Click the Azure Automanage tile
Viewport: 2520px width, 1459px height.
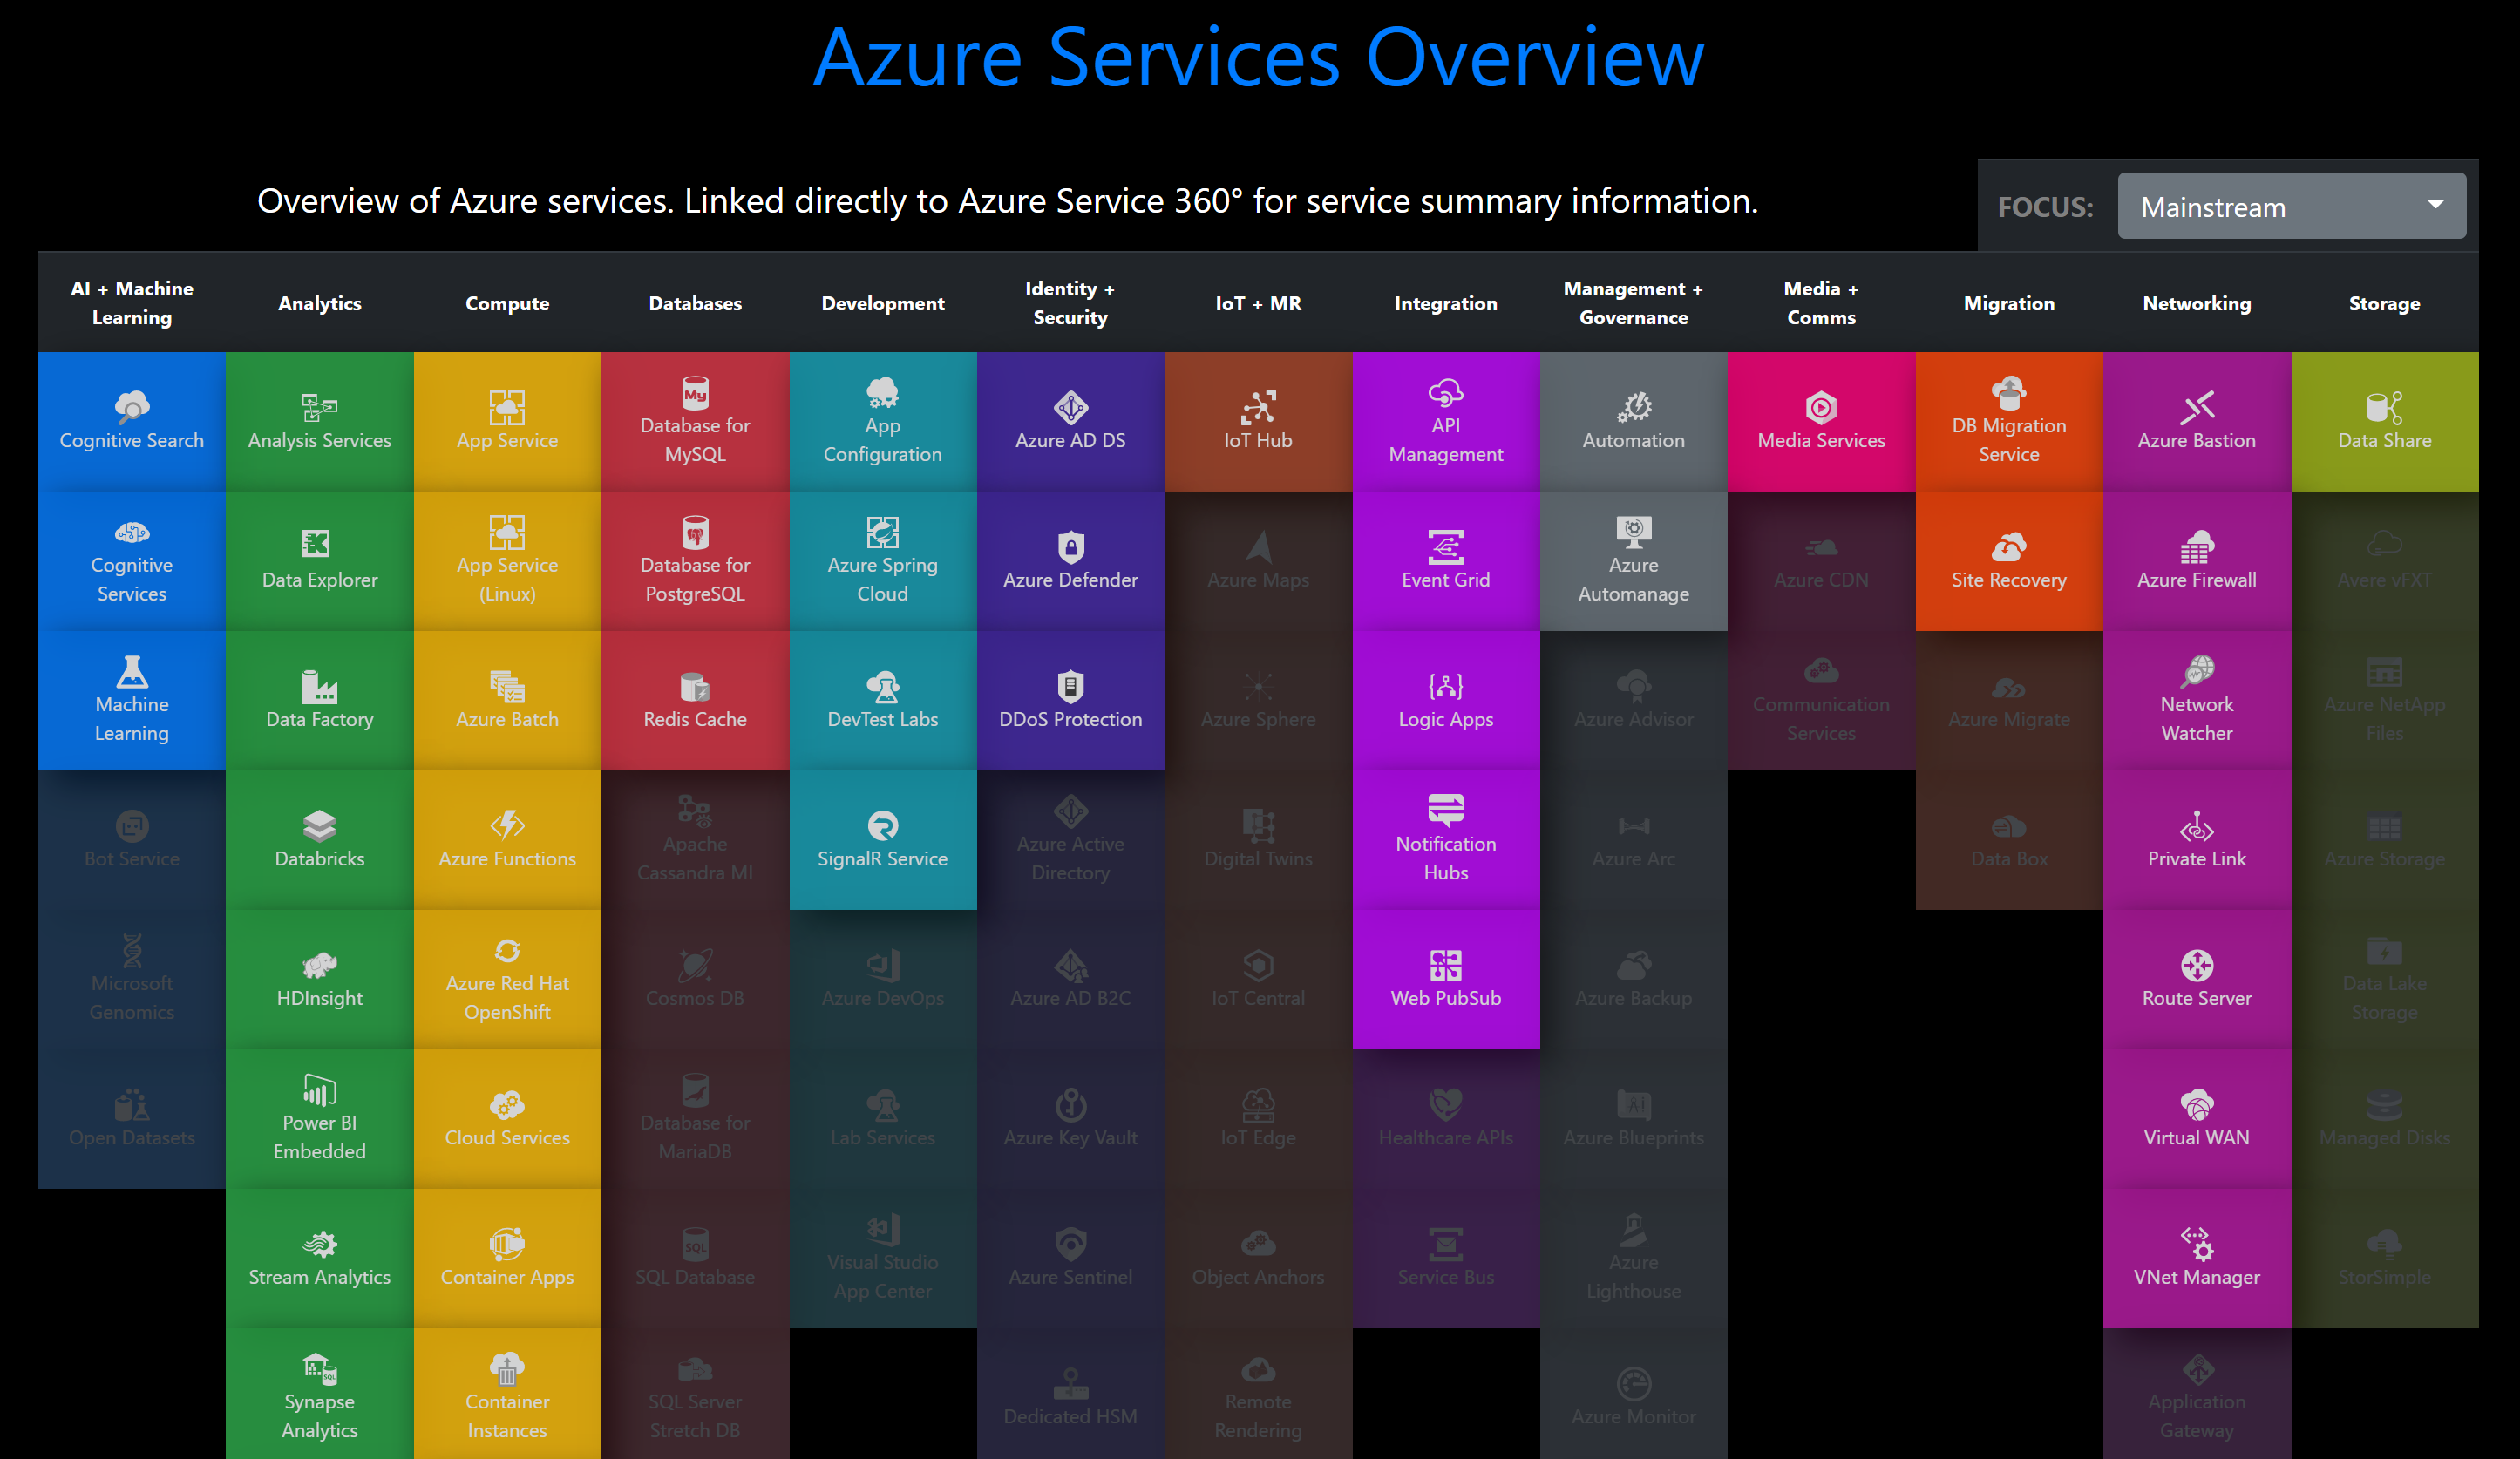[1634, 561]
